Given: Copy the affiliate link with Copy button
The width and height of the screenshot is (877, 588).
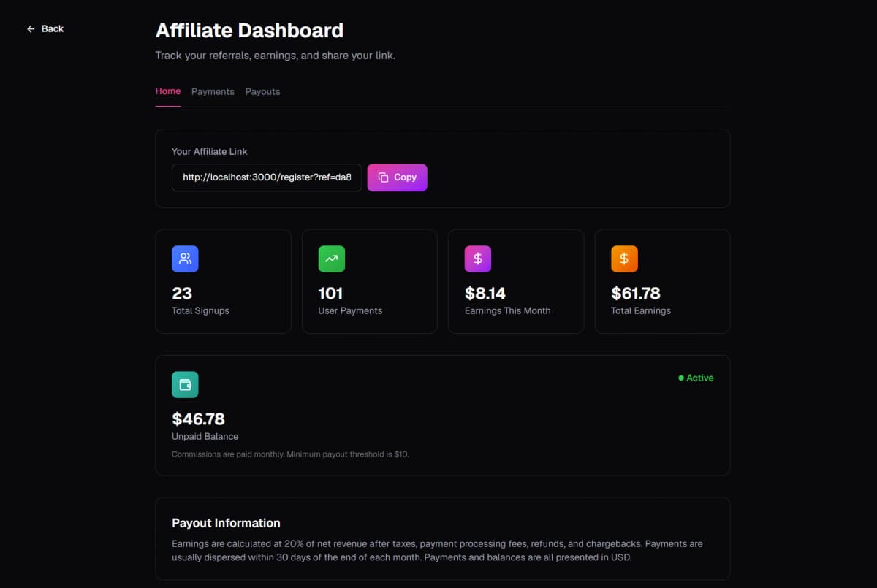Looking at the screenshot, I should [397, 177].
